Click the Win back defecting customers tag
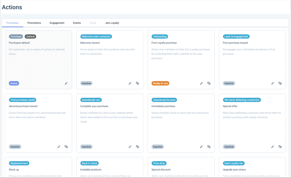The height and width of the screenshot is (178, 291). click(x=242, y=100)
